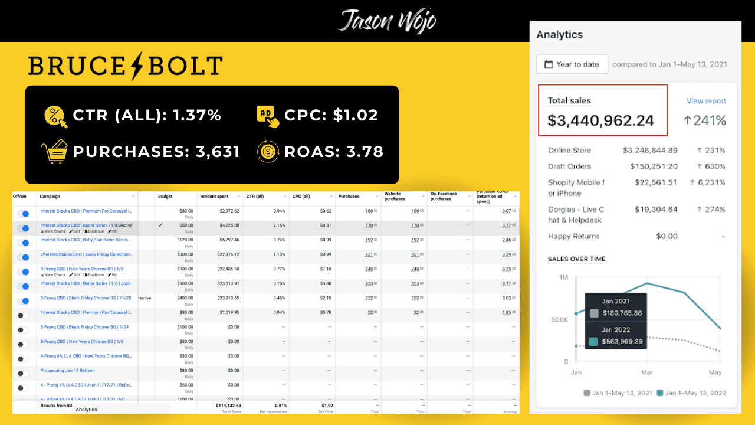Open the Amount spent column dropdown arrow
Viewport: 755px width, 425px height.
tap(239, 197)
